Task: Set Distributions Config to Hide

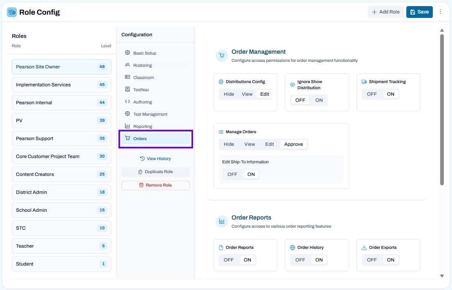Action: 229,94
